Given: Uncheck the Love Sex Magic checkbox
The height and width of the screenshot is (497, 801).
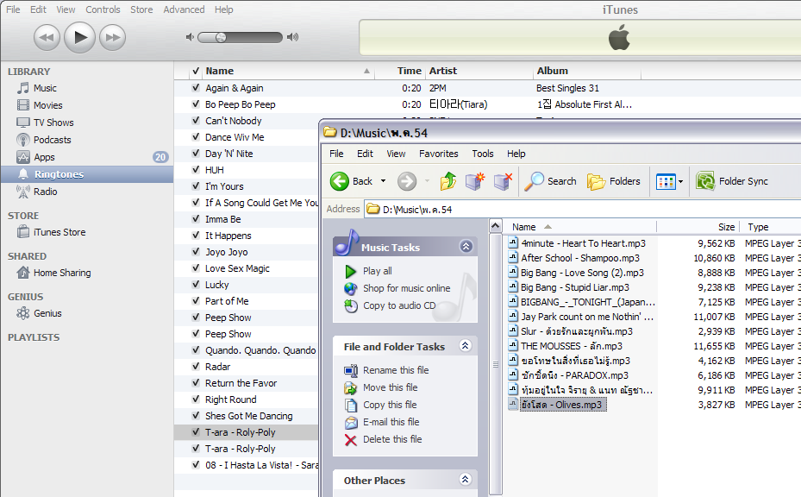Looking at the screenshot, I should click(196, 268).
